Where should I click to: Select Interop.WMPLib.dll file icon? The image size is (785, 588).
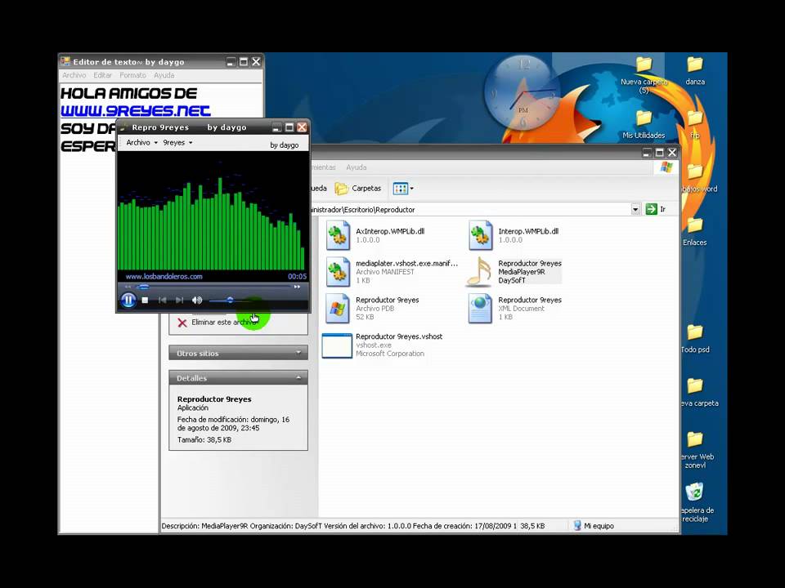tap(481, 235)
